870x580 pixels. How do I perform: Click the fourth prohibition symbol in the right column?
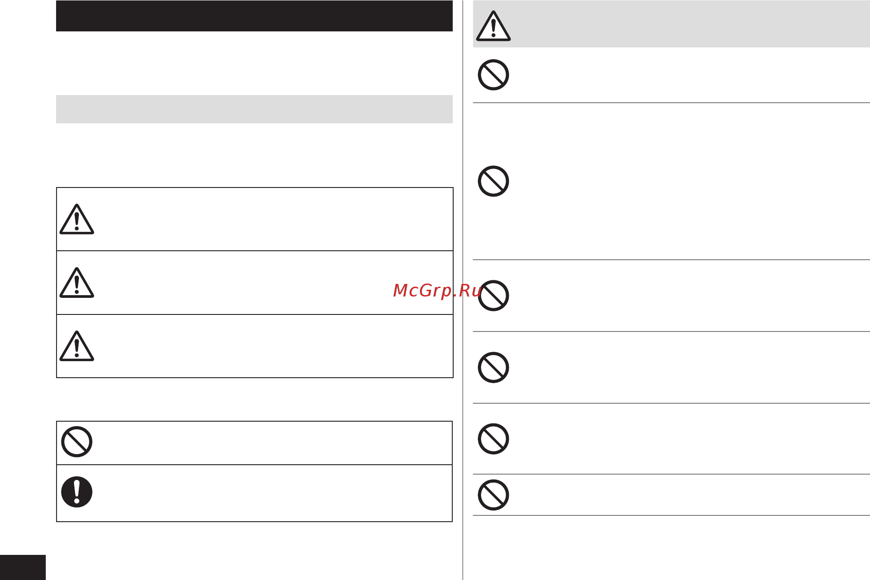click(x=493, y=367)
